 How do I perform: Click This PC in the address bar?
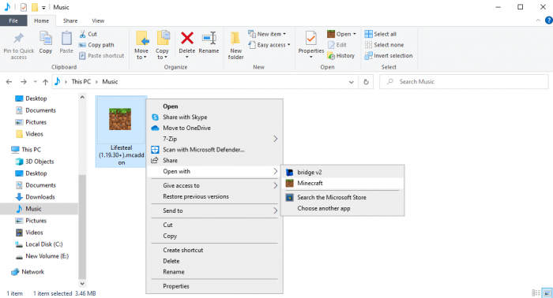pyautogui.click(x=81, y=82)
